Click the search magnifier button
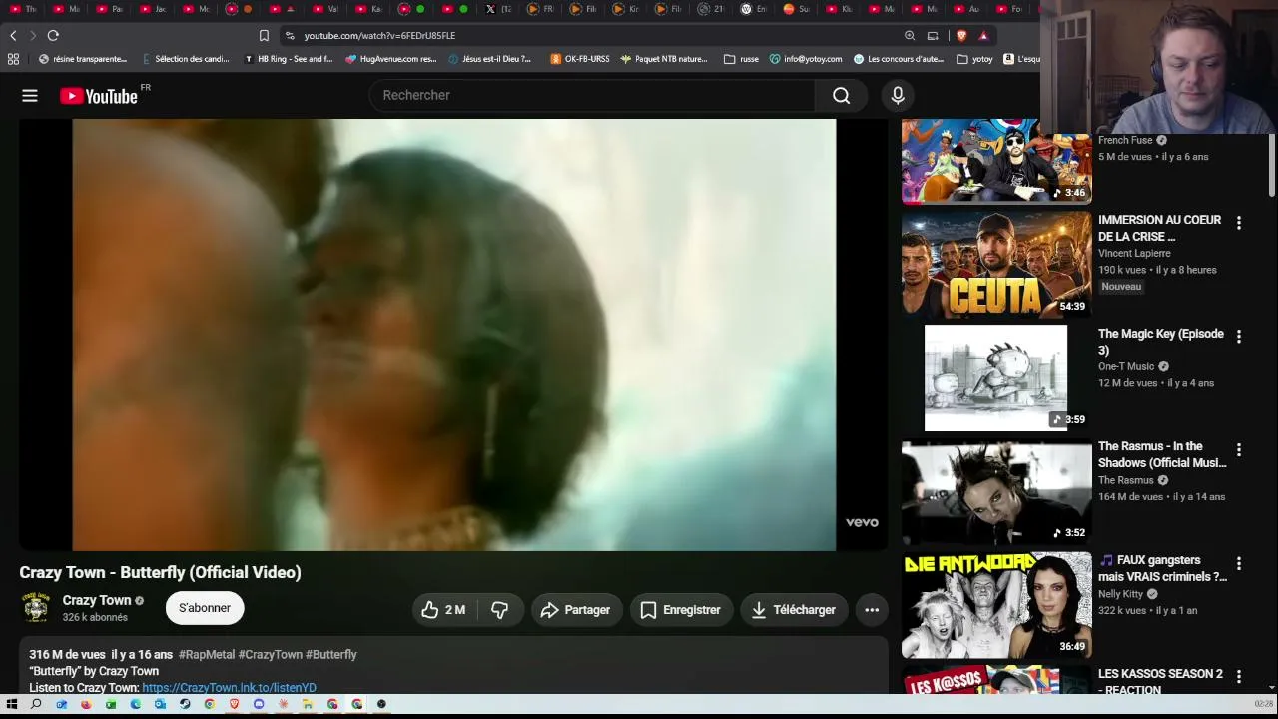This screenshot has width=1278, height=719. point(842,95)
